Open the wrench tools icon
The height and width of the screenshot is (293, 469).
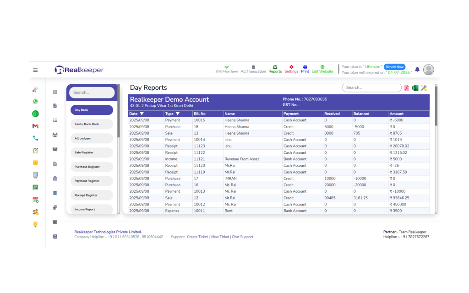pos(424,88)
